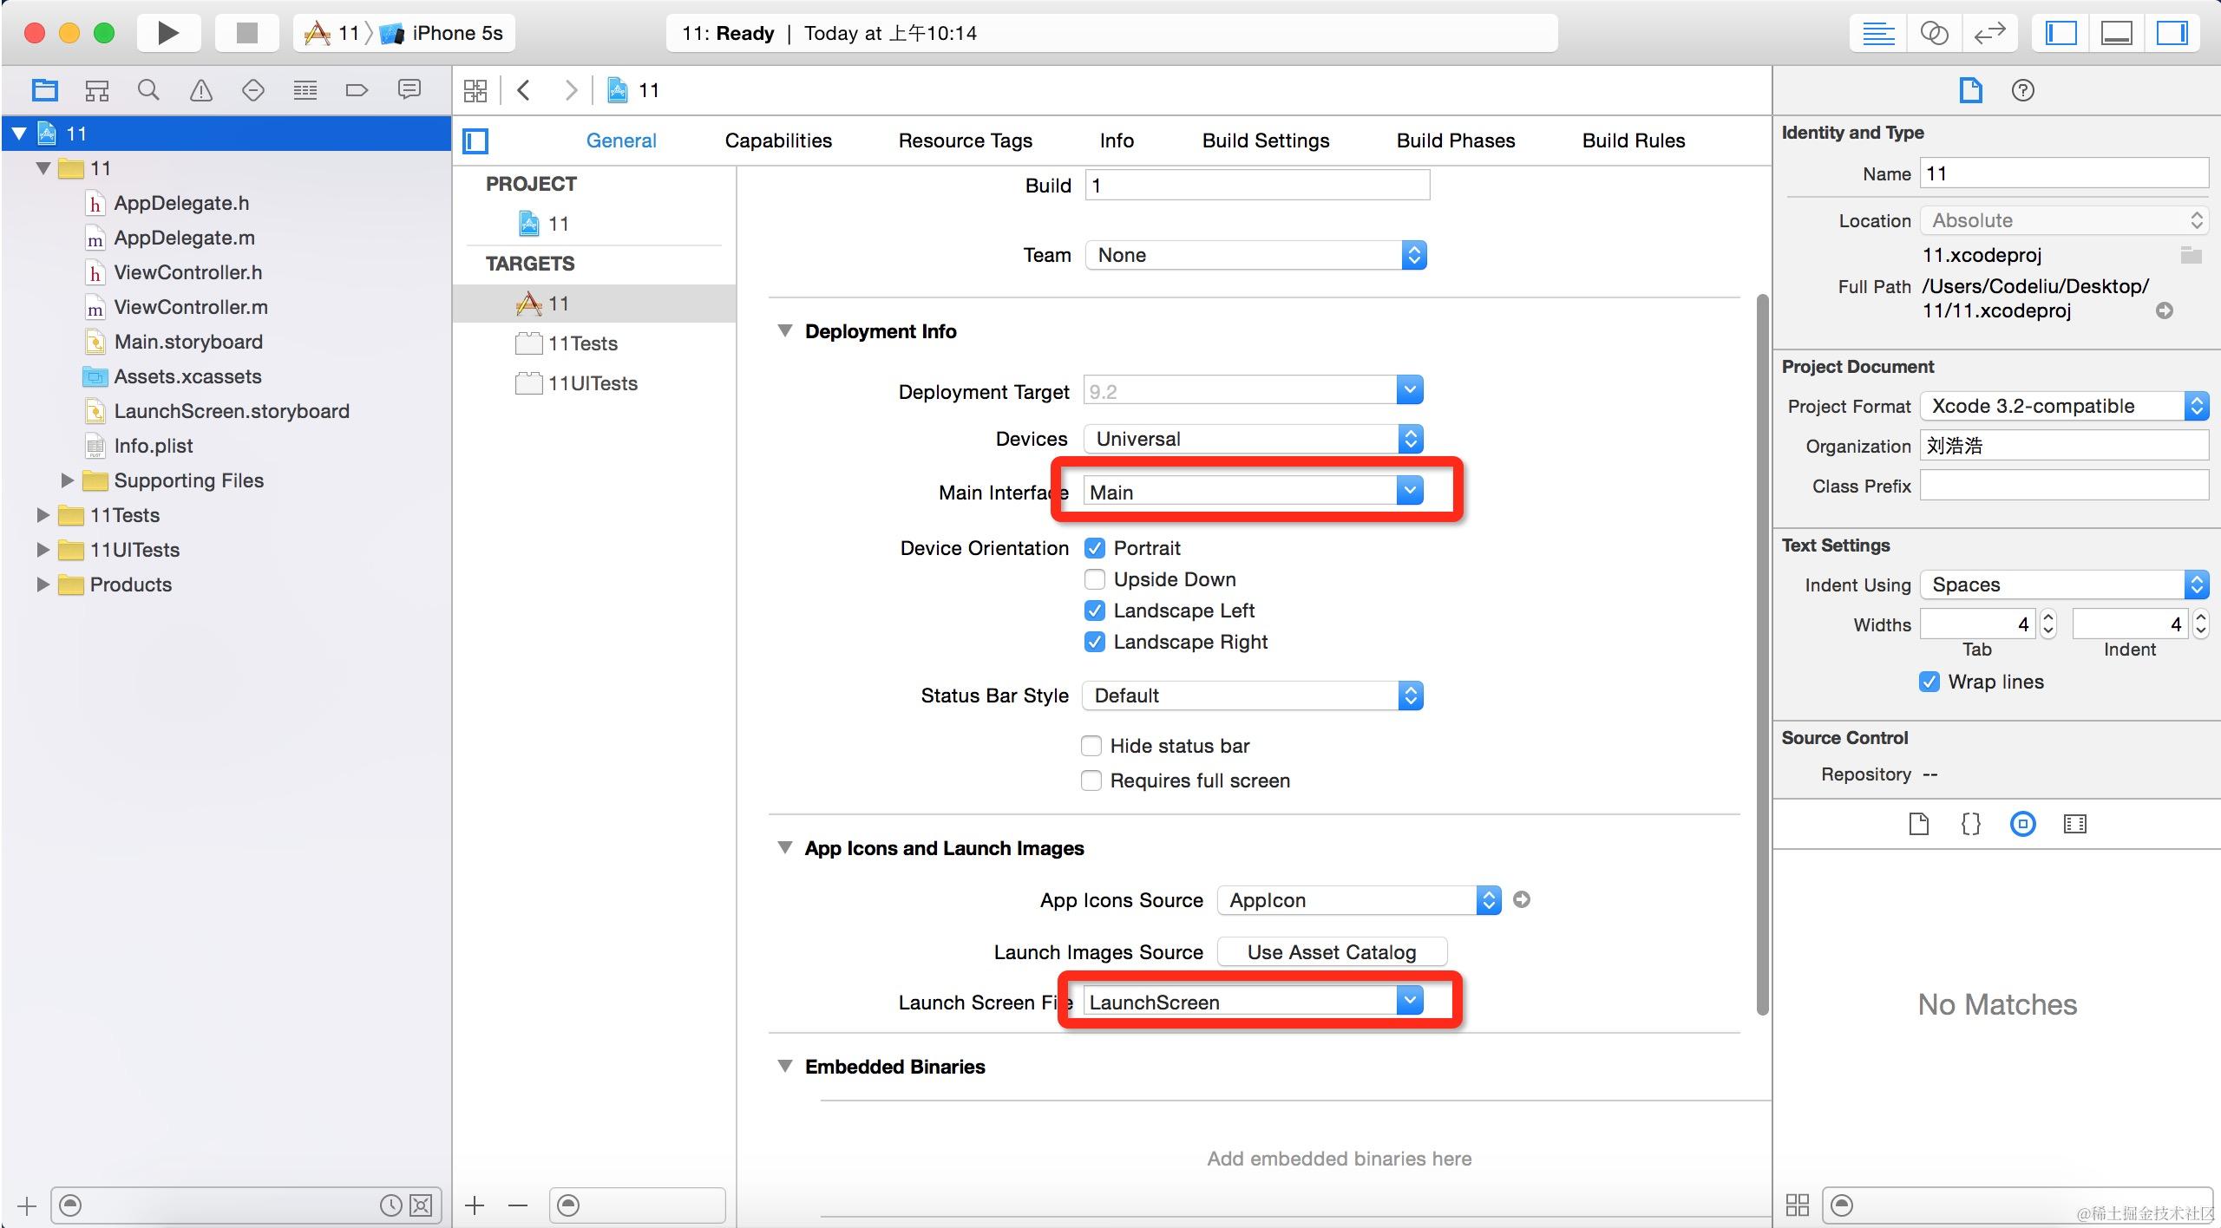Open the Capabilities tab

778,140
